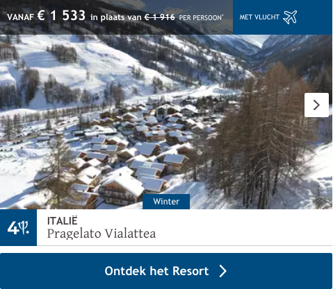Click the discounted price € 1 533
The width and height of the screenshot is (333, 289).
61,15
